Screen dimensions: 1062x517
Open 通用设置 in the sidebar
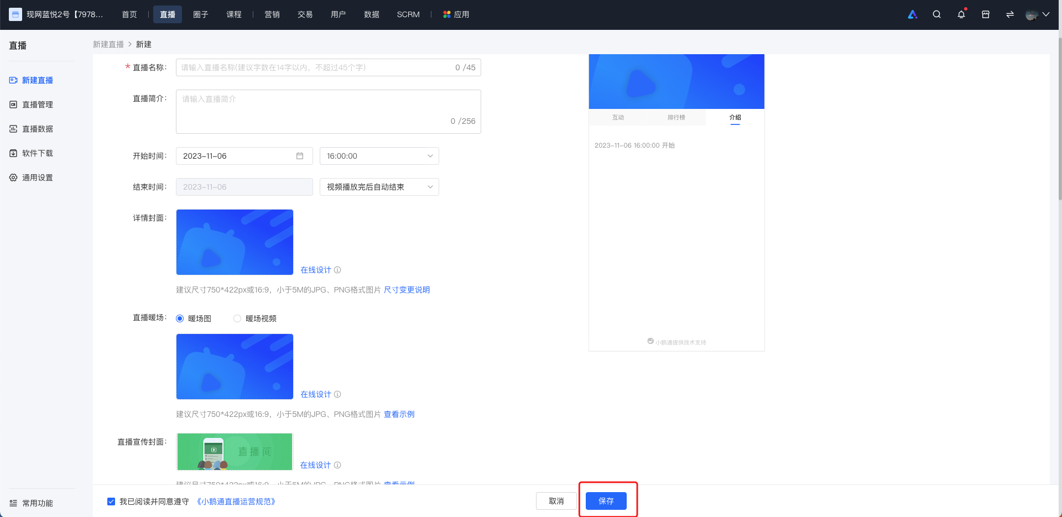(38, 177)
